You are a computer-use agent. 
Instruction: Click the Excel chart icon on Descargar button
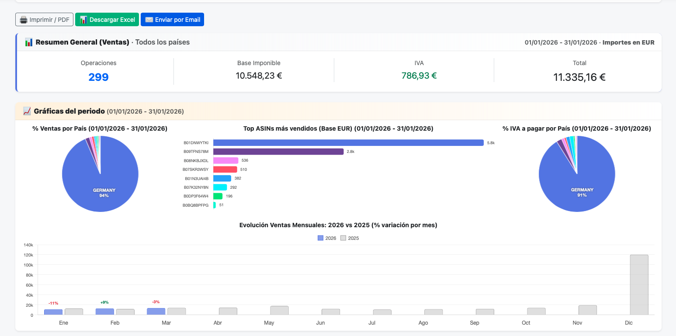83,20
